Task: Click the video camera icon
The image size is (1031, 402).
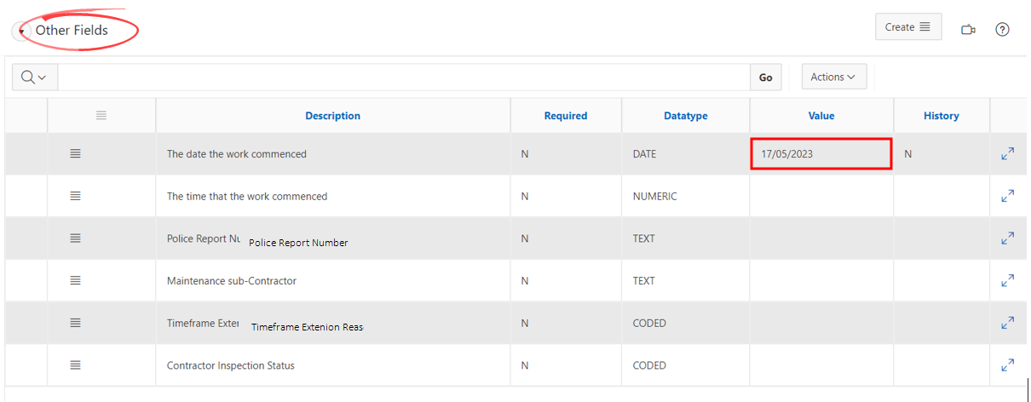Action: pos(968,30)
